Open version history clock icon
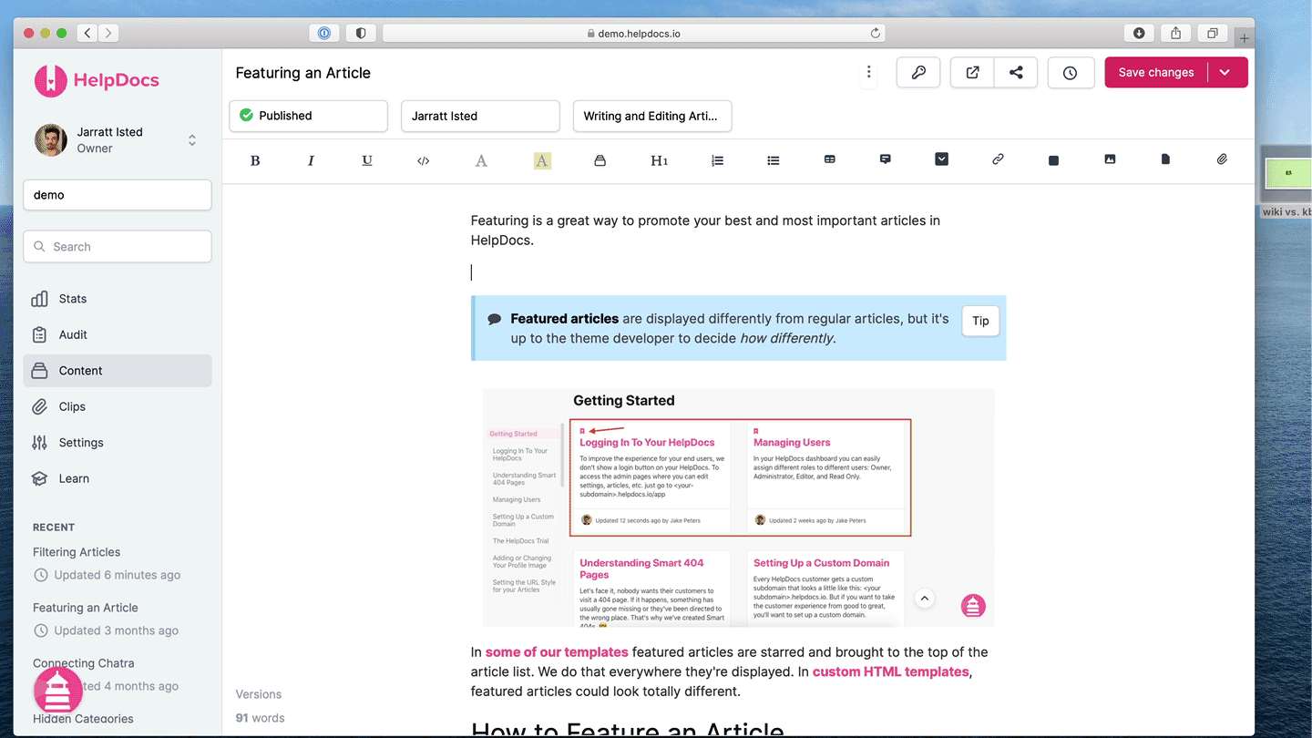The height and width of the screenshot is (738, 1312). (1070, 73)
